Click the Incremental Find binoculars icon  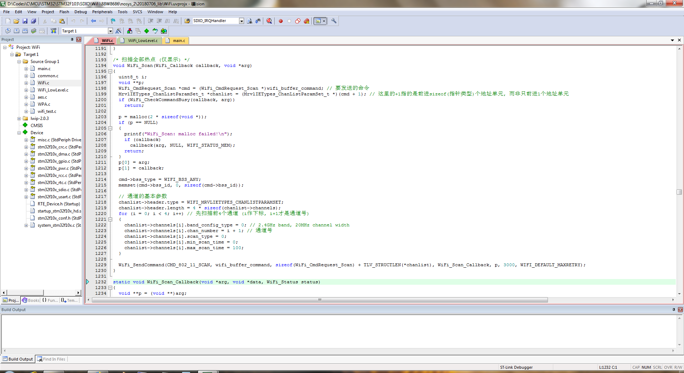point(258,21)
